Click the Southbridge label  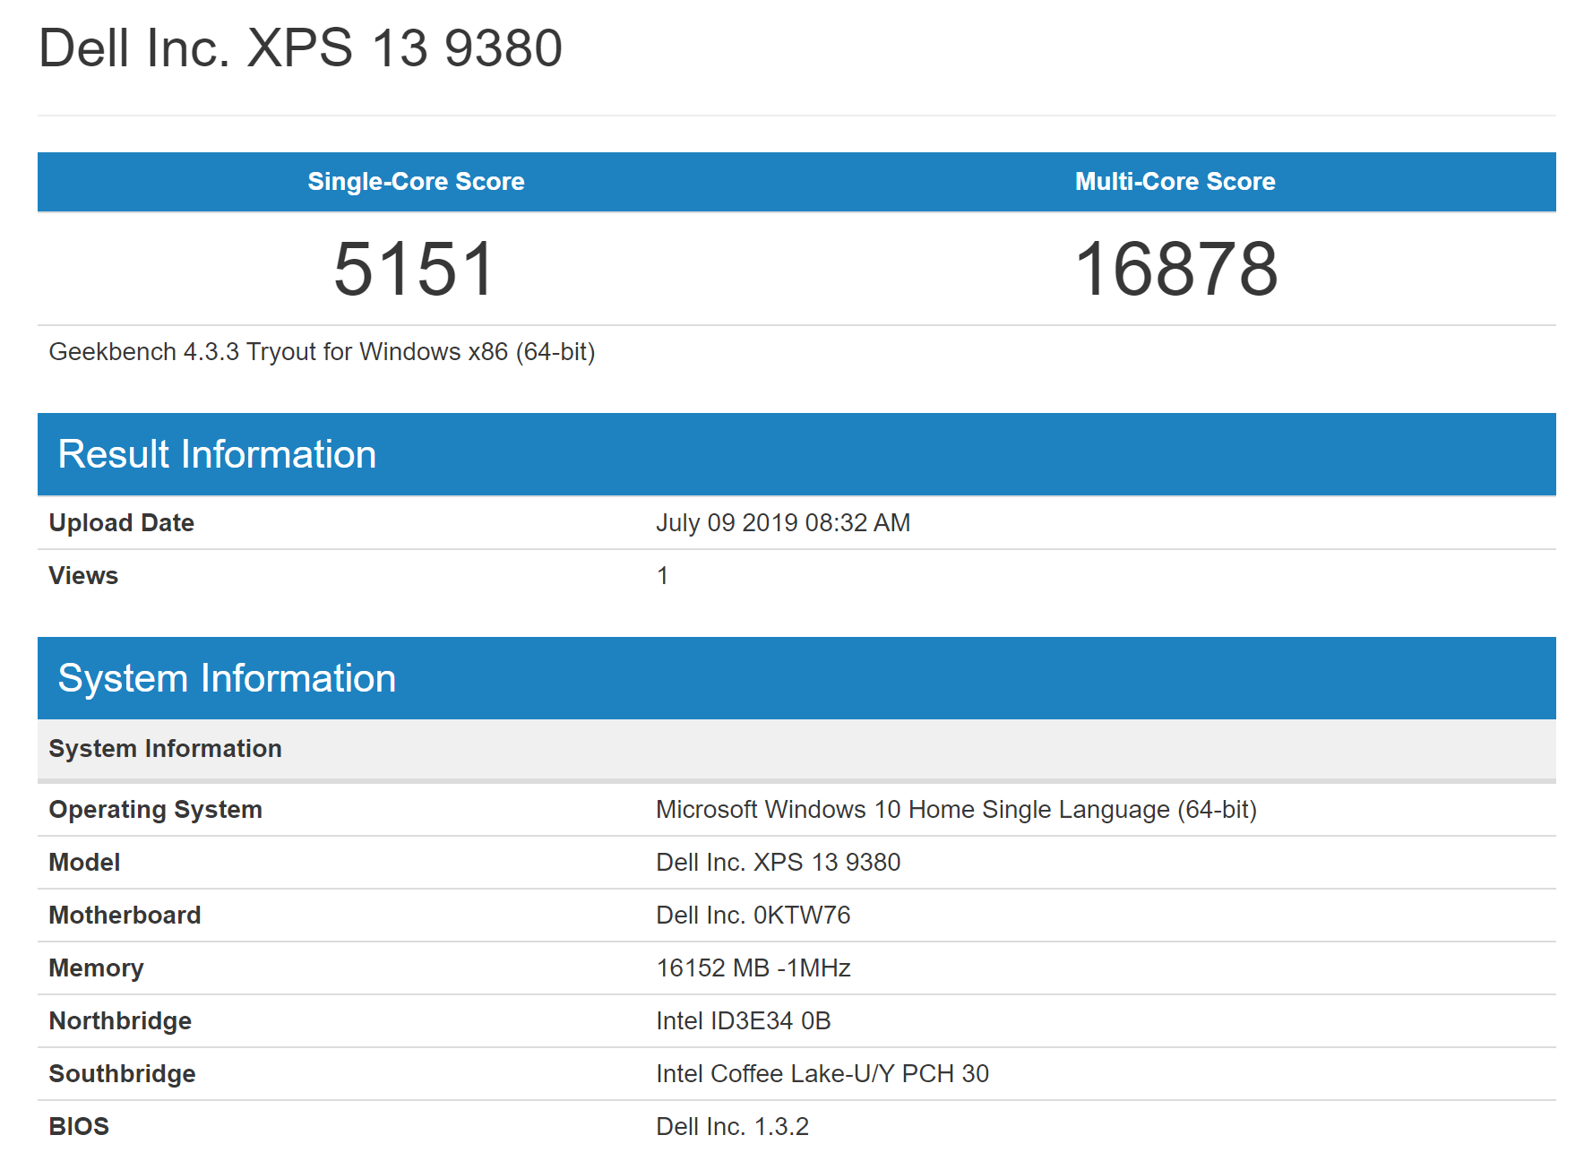point(122,1074)
